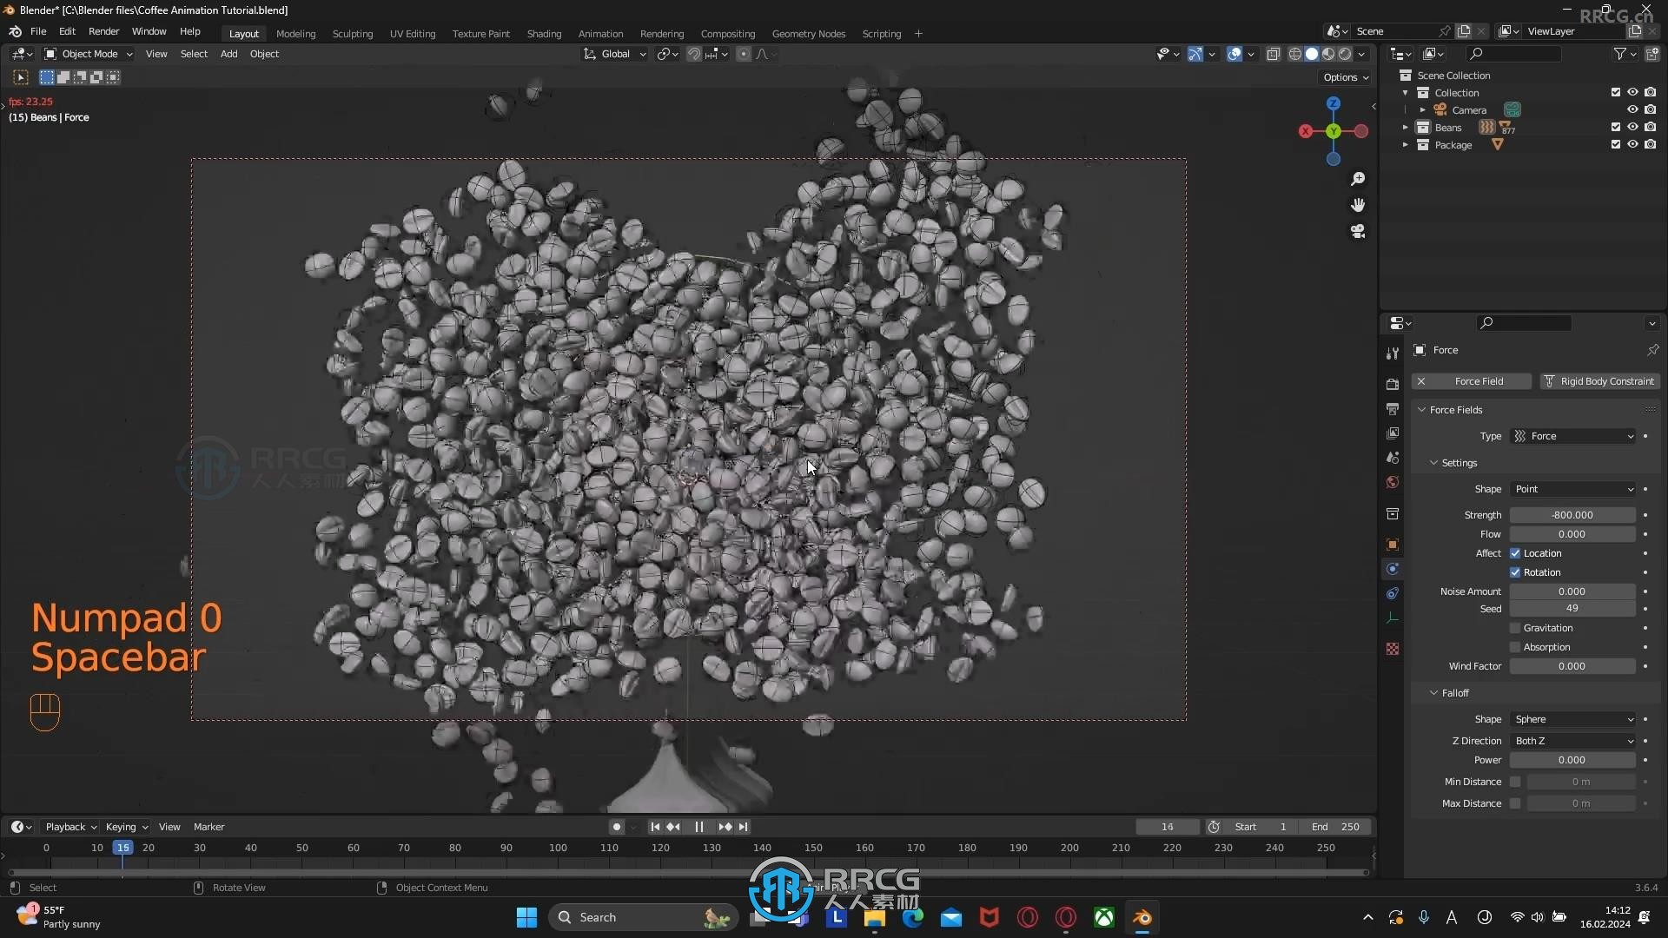This screenshot has height=938, width=1668.
Task: Select the Shading workspace tab
Action: tap(543, 33)
